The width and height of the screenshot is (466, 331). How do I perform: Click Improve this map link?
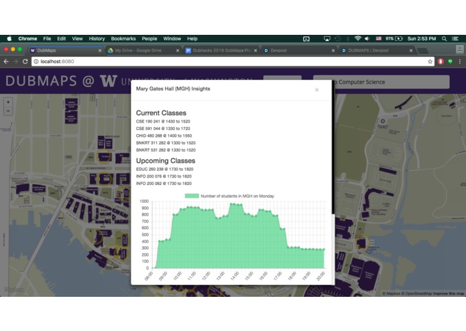(449, 293)
